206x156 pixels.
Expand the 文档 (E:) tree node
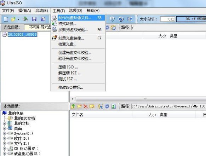click(4, 143)
